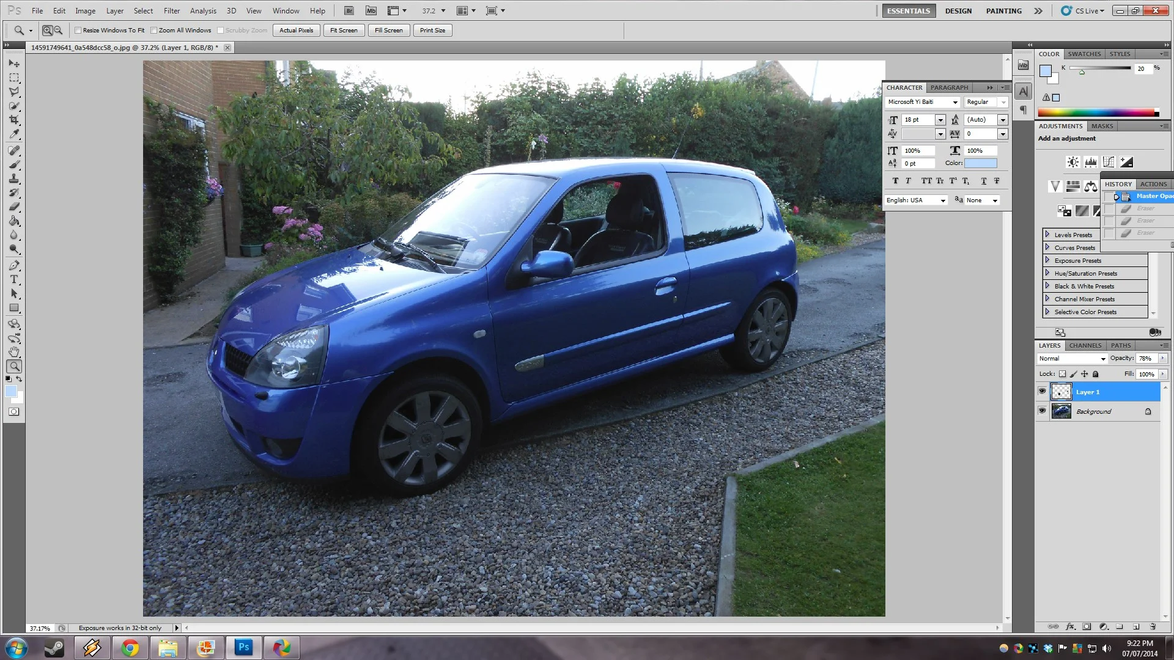The image size is (1174, 660).
Task: Select the Lasso tool
Action: point(14,92)
